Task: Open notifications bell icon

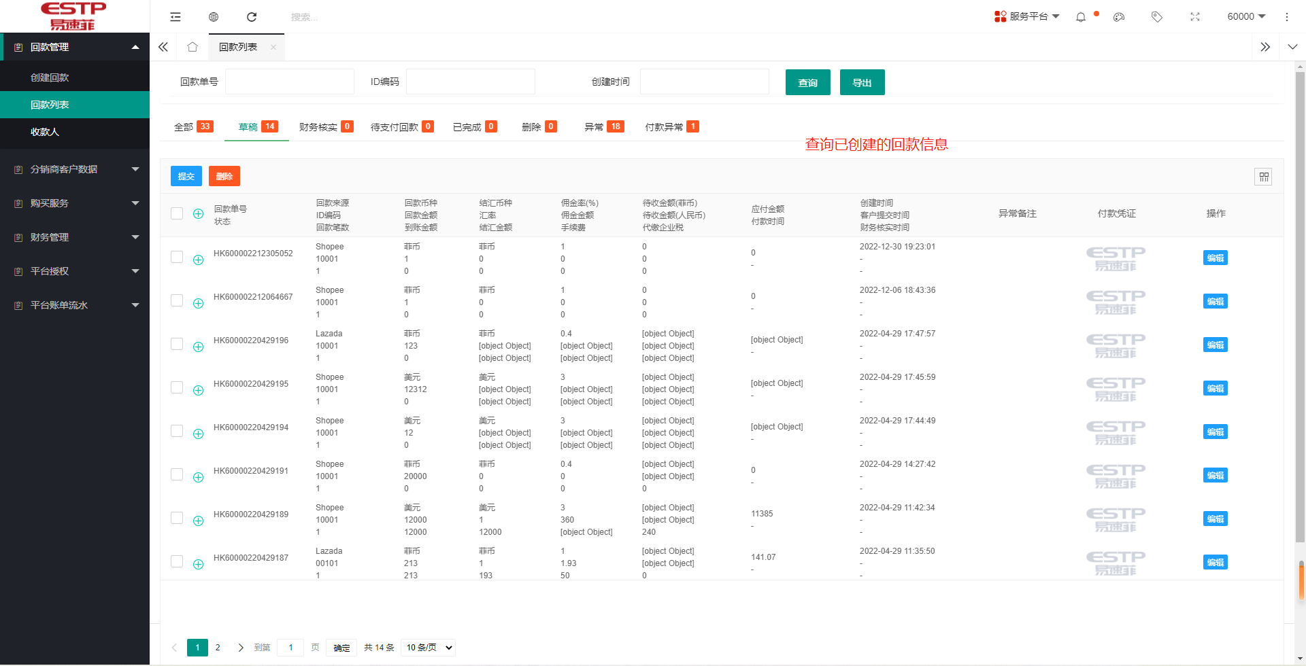Action: tap(1081, 17)
